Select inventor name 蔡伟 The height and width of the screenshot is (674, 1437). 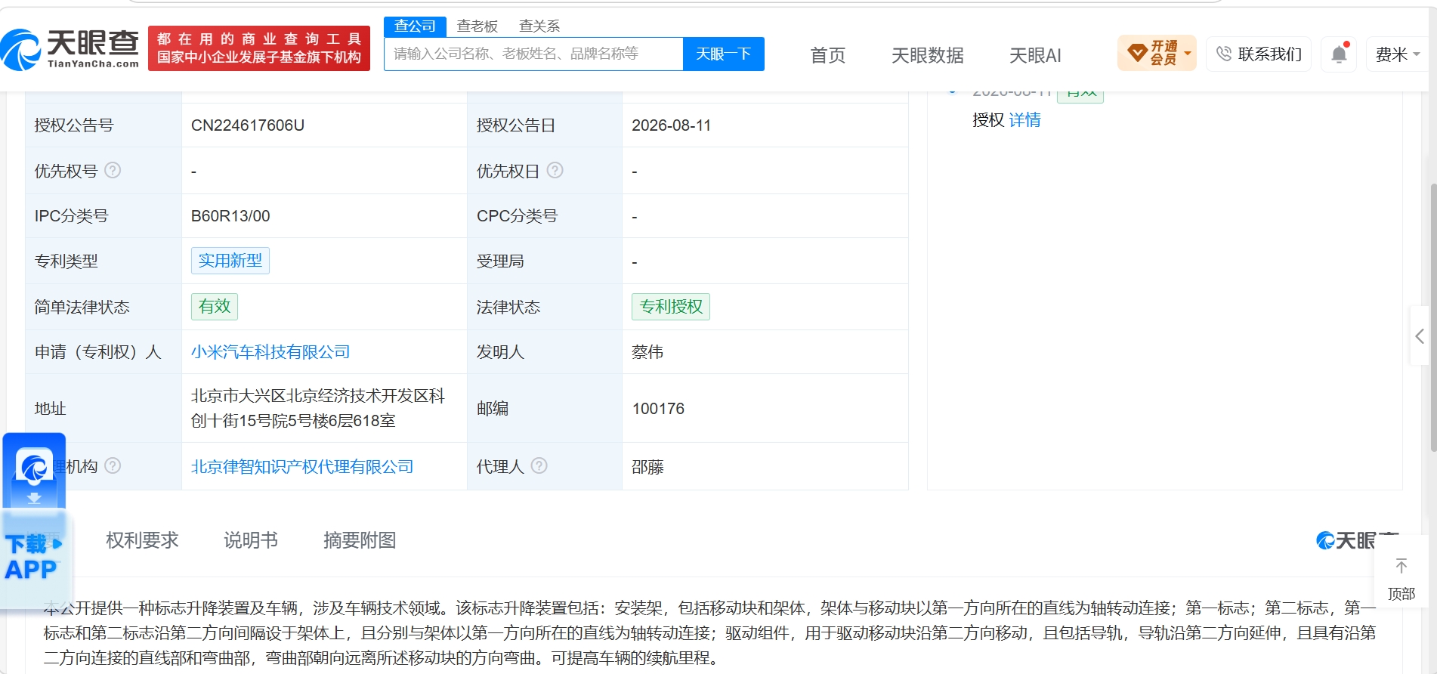click(x=647, y=352)
